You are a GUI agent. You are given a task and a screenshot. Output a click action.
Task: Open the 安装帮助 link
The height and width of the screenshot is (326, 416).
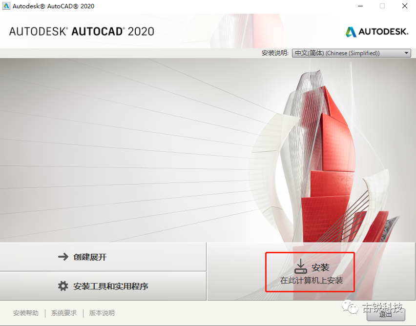click(x=25, y=313)
